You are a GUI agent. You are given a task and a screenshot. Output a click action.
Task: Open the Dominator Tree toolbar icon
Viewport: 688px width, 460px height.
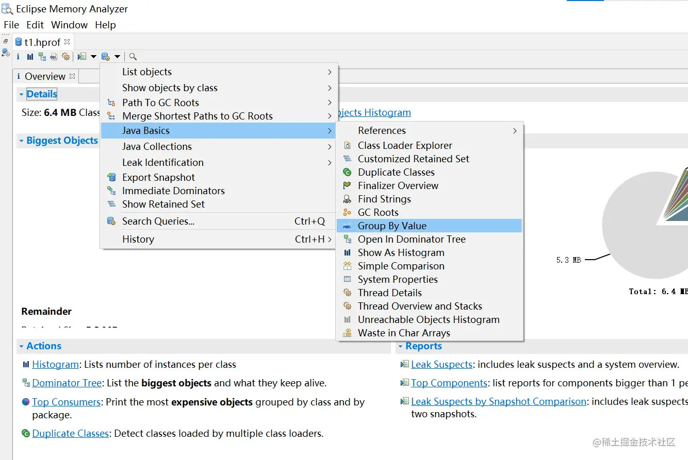tap(42, 57)
